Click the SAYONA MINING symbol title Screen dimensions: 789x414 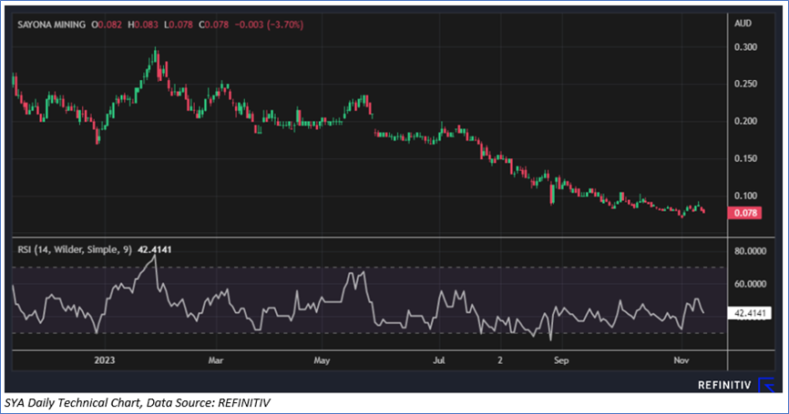(x=51, y=25)
